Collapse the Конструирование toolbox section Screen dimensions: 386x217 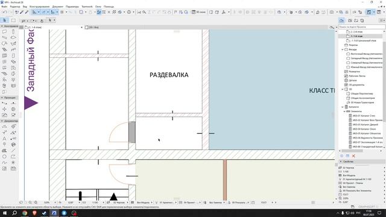(x=2, y=26)
